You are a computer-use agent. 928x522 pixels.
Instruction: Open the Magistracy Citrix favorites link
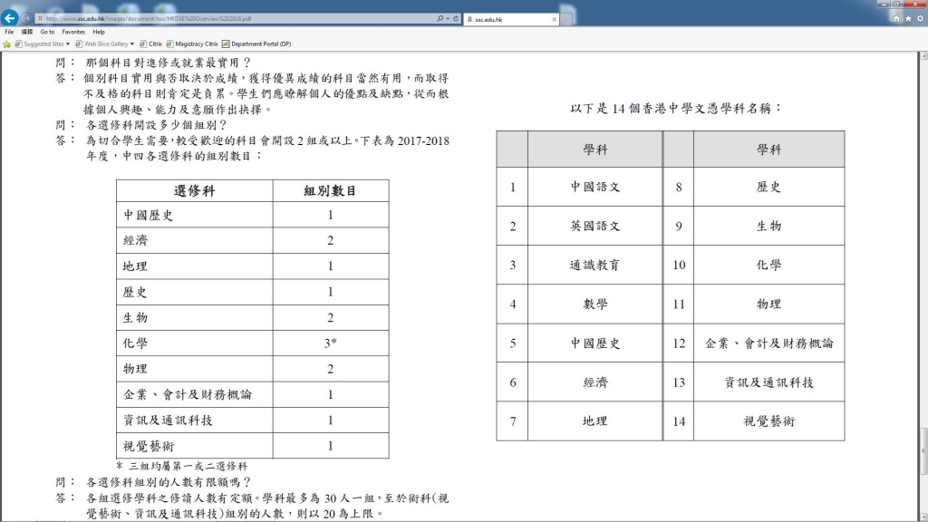pyautogui.click(x=192, y=43)
